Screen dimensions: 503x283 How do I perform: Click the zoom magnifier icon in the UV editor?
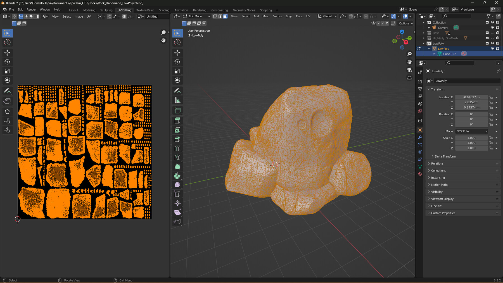tap(163, 32)
